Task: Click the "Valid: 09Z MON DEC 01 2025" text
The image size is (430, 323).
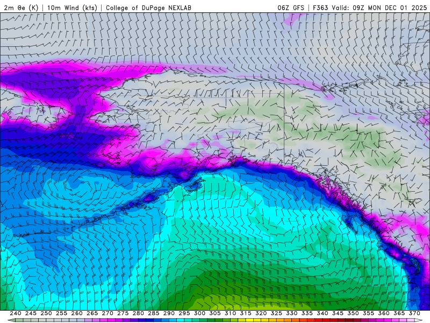Action: point(379,8)
